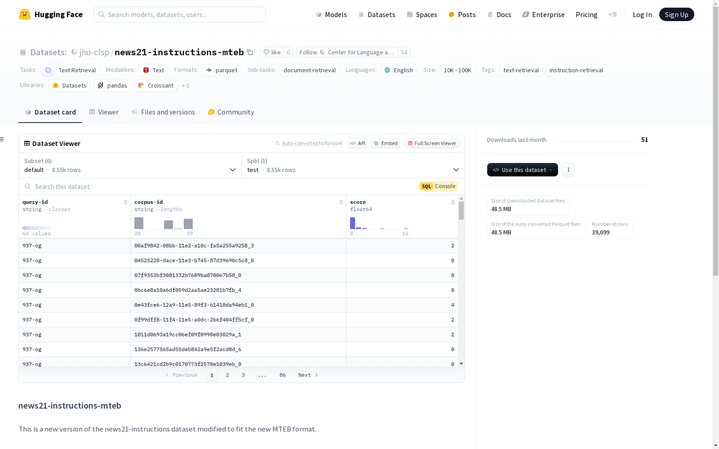The height and width of the screenshot is (449, 719).
Task: Open the Split test dropdown
Action: click(353, 165)
